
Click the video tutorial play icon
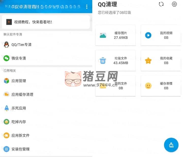[x=9, y=22]
